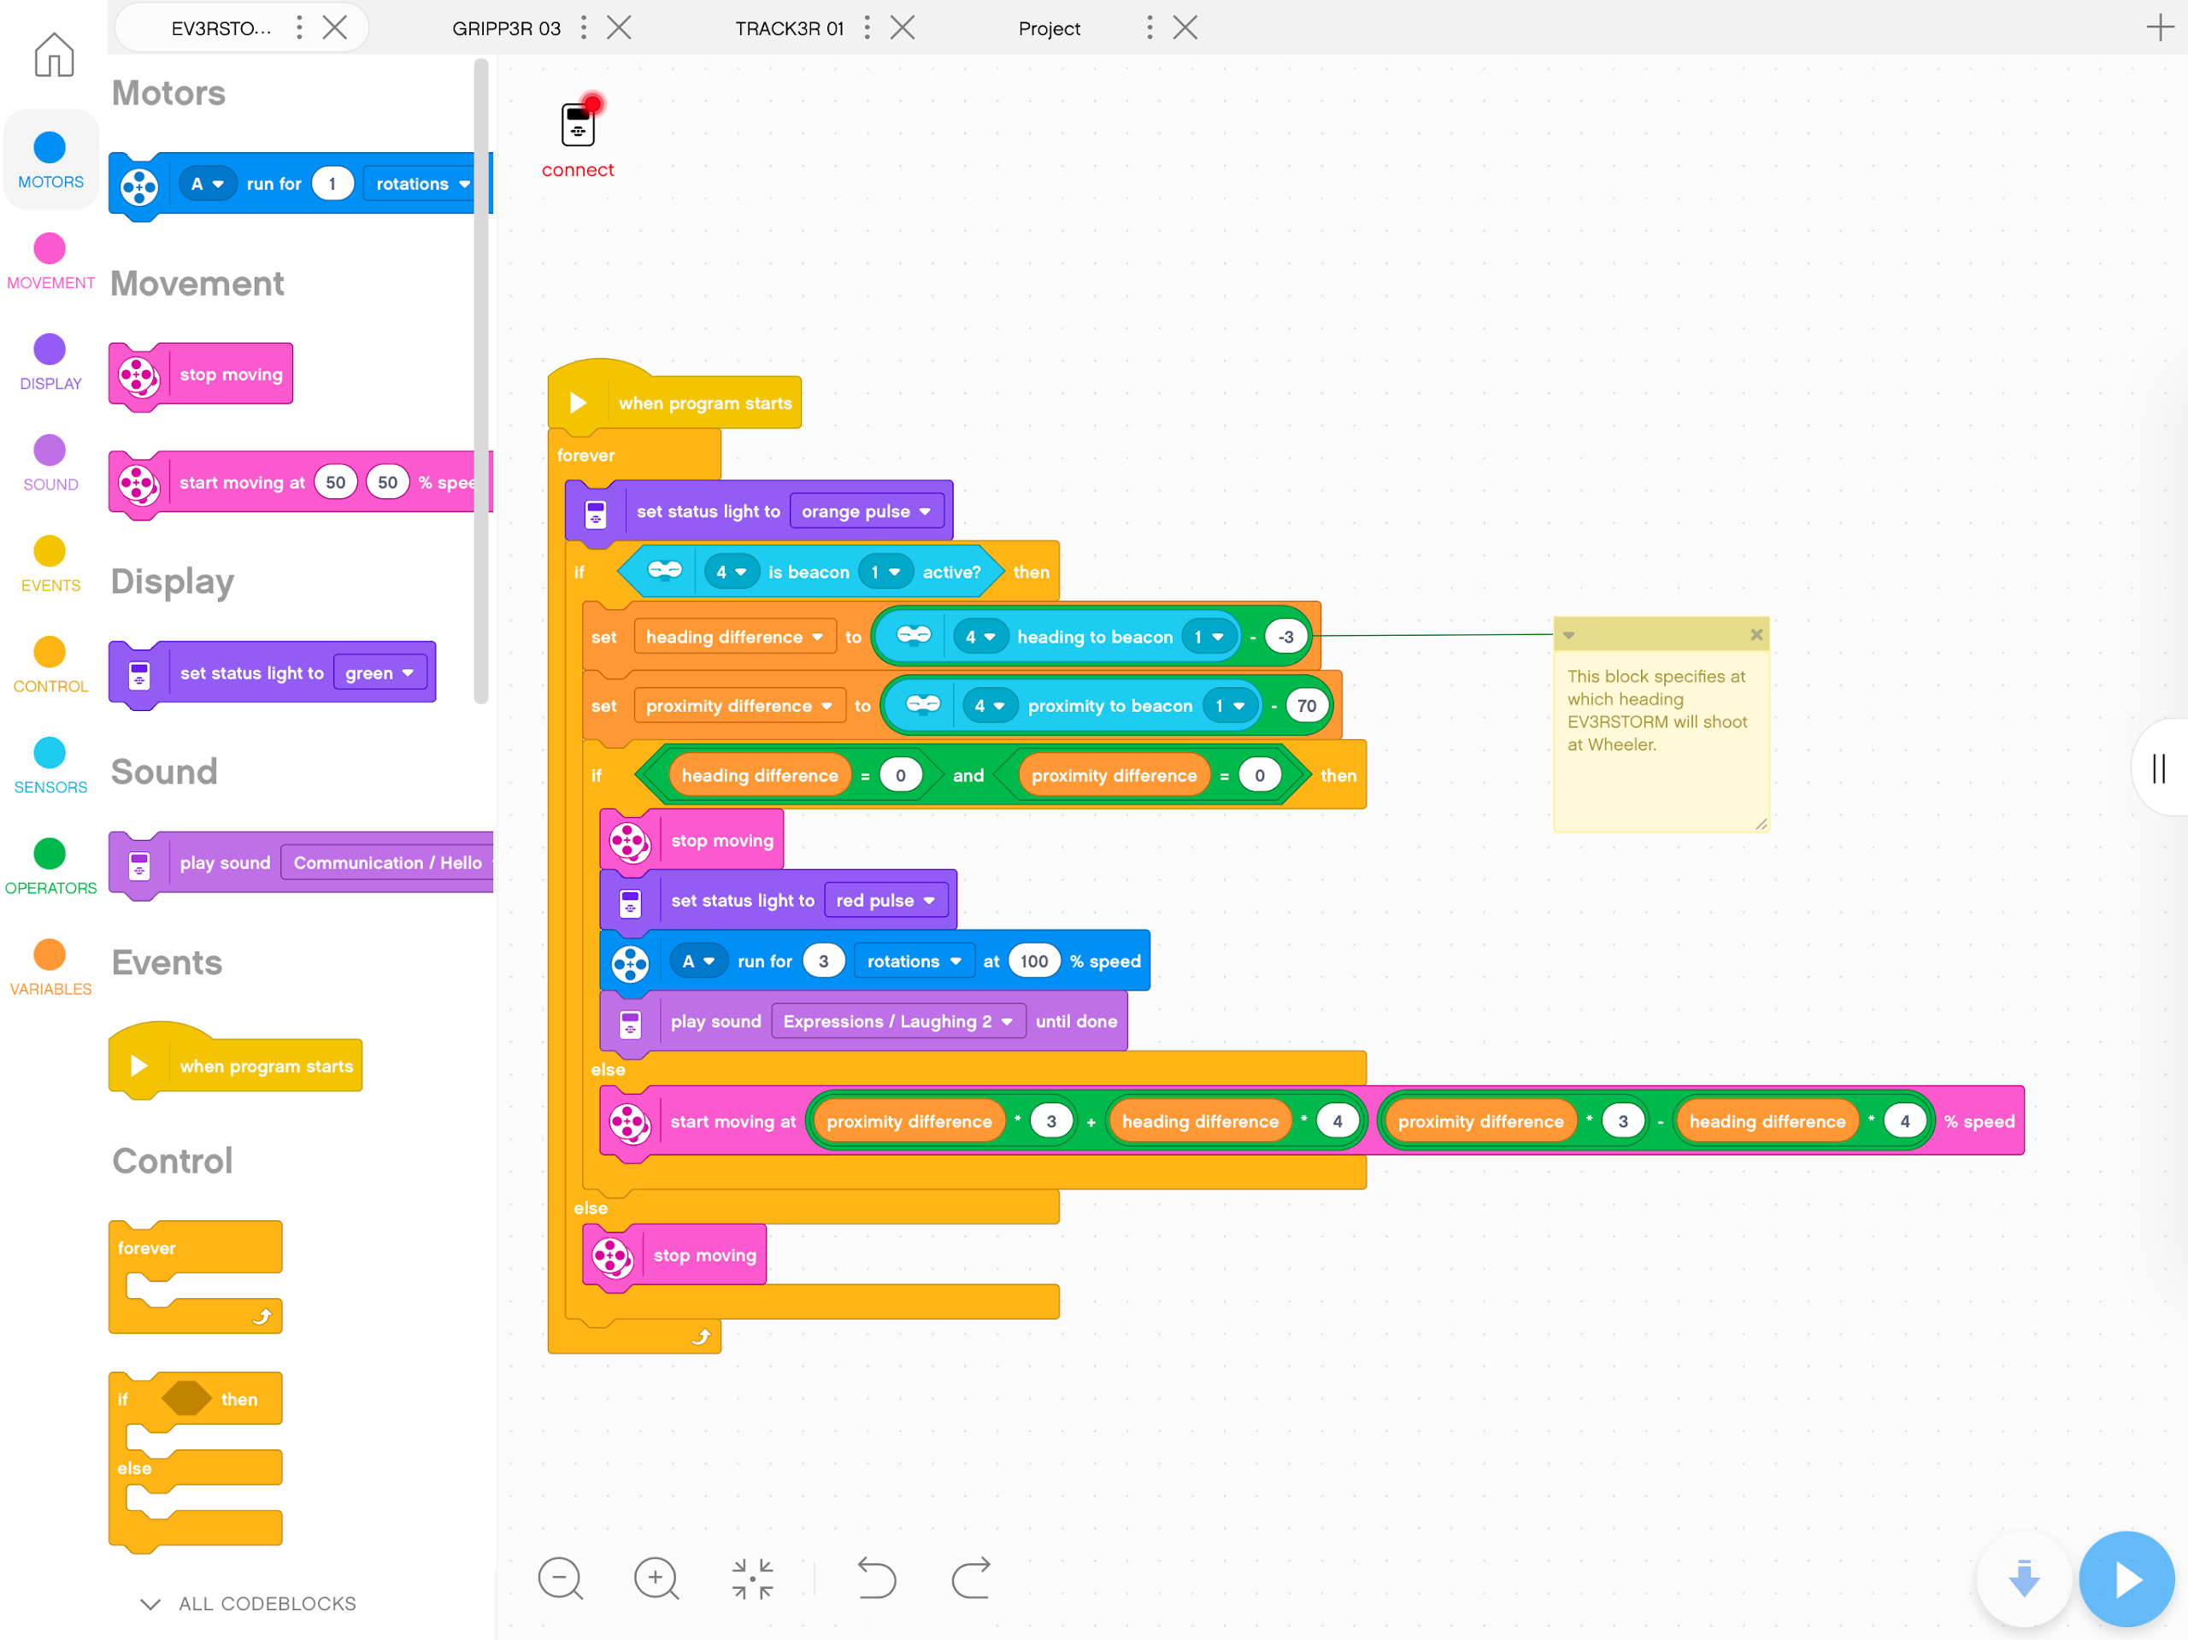Switch to the TRACK3R 01 tab
The width and height of the screenshot is (2188, 1640).
790,27
